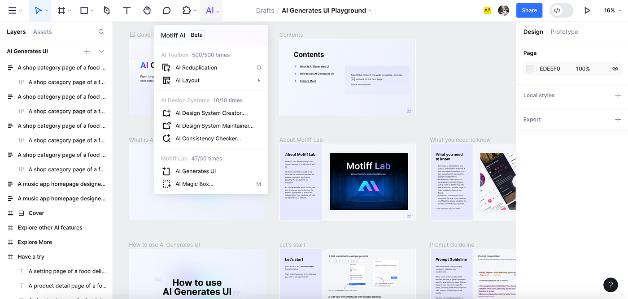The height and width of the screenshot is (299, 628).
Task: Switch to the Prototype tab
Action: point(564,32)
